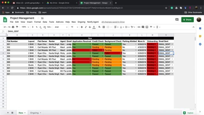
Task: Switch to the Ongoing sheet tab
Action: [34, 113]
